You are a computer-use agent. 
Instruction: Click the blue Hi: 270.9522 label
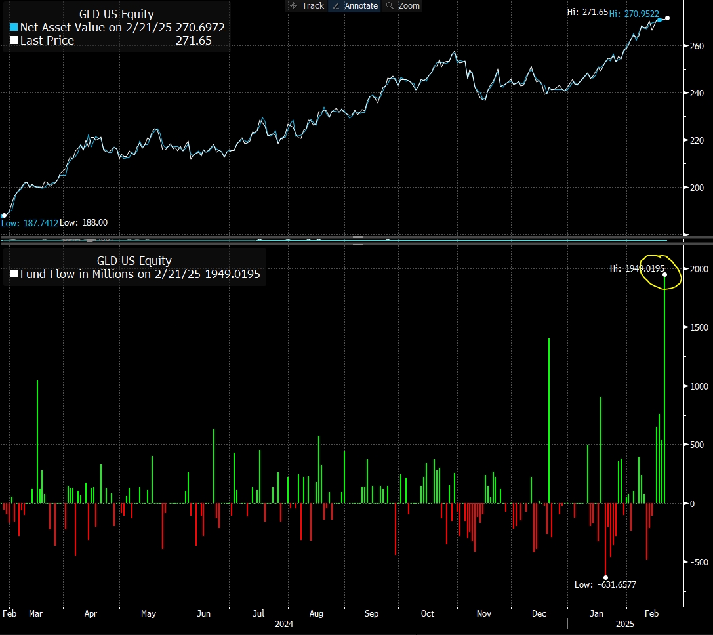click(634, 14)
